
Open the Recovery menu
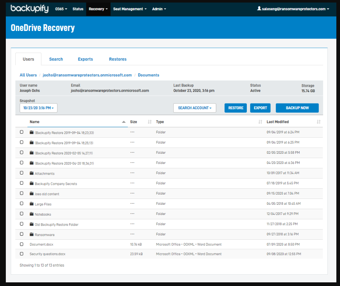[x=98, y=9]
